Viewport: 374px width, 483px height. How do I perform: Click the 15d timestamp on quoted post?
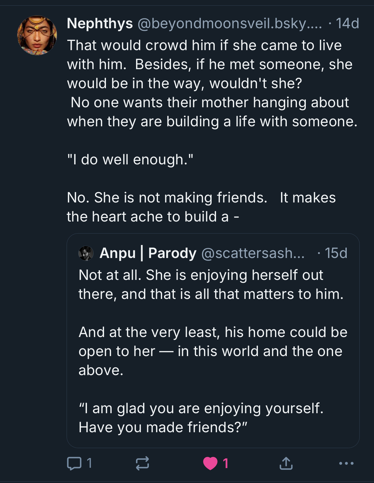coord(336,253)
